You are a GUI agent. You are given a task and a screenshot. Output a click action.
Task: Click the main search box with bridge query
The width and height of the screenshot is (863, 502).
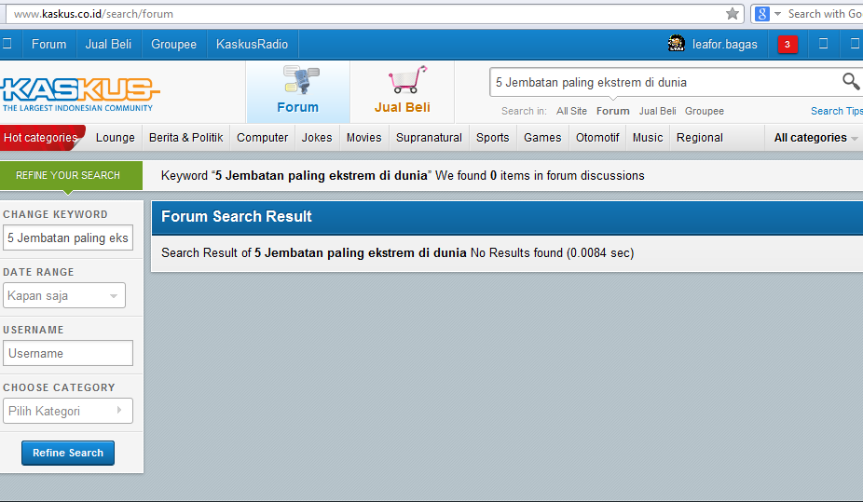664,83
